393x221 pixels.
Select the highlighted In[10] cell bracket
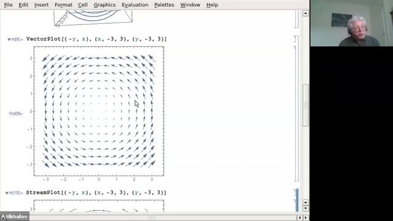pos(297,201)
